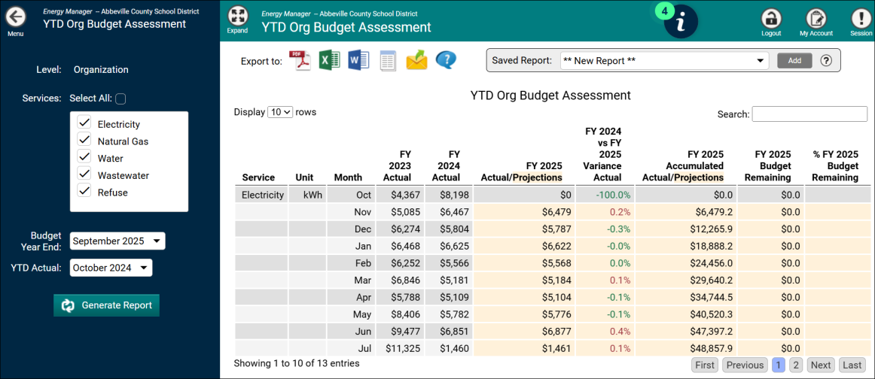Expand the Saved Report dropdown
The width and height of the screenshot is (875, 379).
click(x=663, y=61)
